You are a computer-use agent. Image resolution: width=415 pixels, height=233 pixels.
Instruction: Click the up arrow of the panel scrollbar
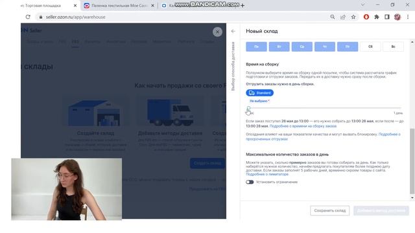[x=412, y=42]
